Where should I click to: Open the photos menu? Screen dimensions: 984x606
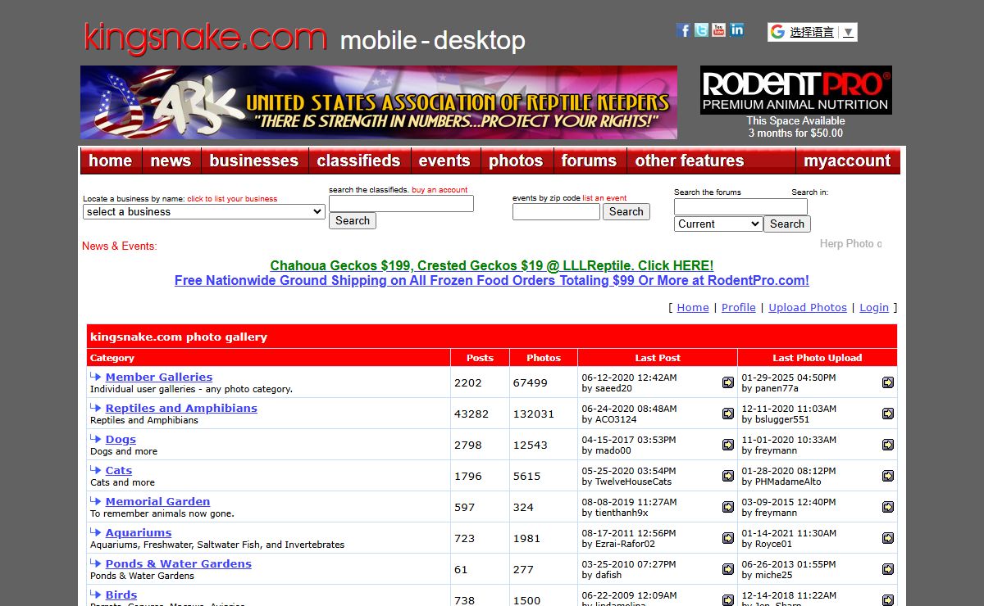tap(516, 161)
